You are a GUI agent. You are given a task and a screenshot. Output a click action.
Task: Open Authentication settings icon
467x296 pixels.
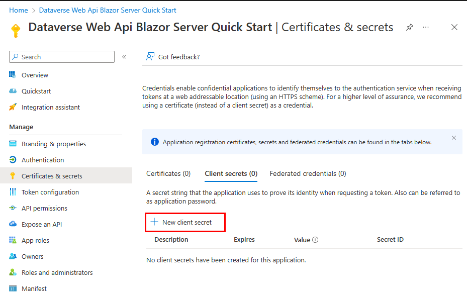point(13,160)
